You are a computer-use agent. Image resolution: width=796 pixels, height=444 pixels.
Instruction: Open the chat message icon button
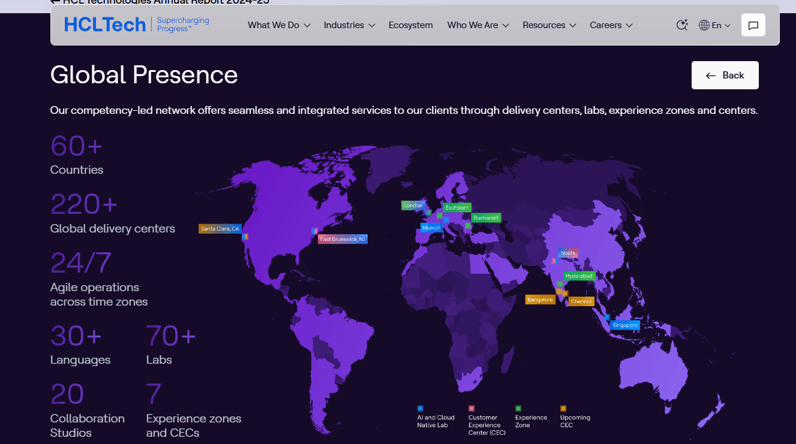click(x=753, y=25)
